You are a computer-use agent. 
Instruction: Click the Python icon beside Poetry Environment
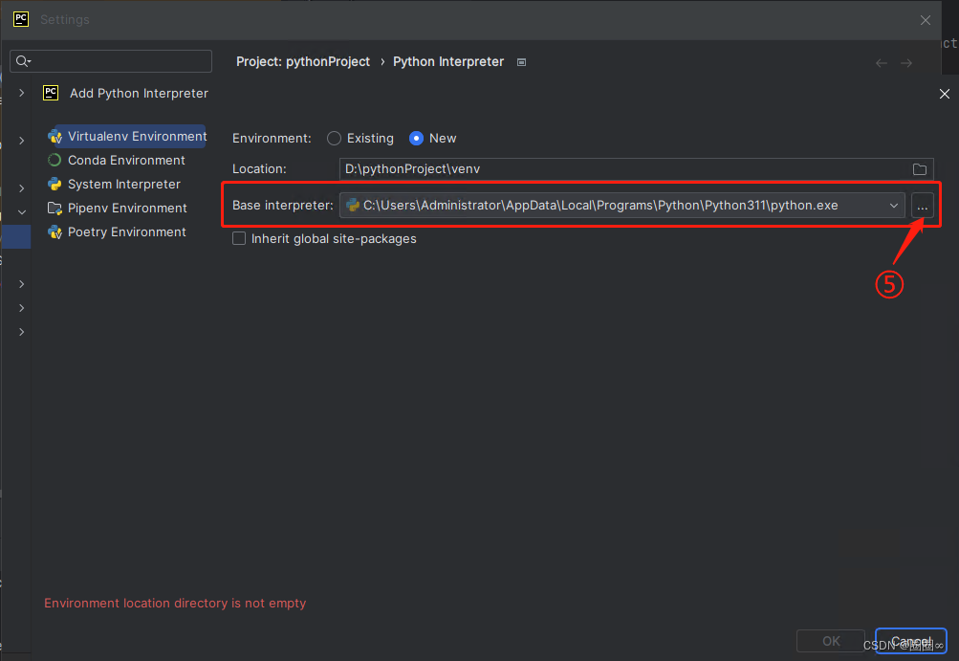(55, 231)
